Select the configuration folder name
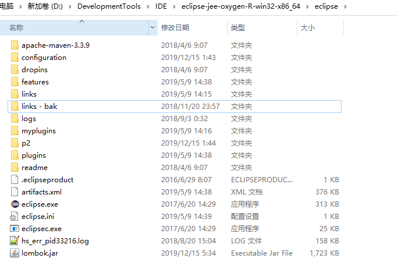Viewport: 398px width, 269px height. 44,58
